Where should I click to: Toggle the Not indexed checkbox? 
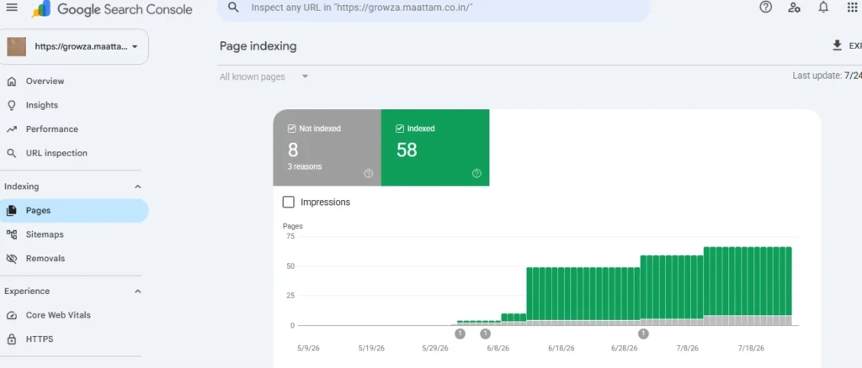[x=292, y=129]
